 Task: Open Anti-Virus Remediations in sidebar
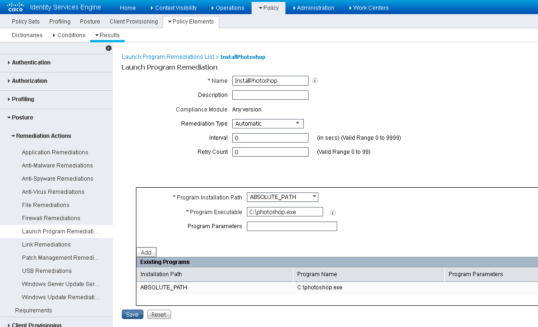pyautogui.click(x=53, y=192)
